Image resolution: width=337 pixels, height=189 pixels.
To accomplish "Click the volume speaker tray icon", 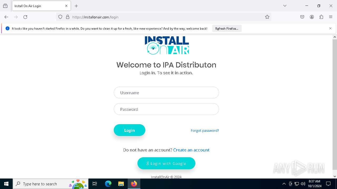I will (303, 184).
